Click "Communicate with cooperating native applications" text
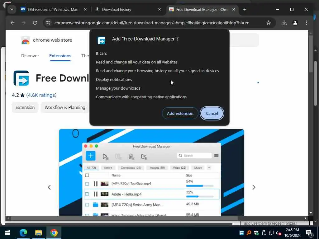This screenshot has width=319, height=239. [141, 97]
